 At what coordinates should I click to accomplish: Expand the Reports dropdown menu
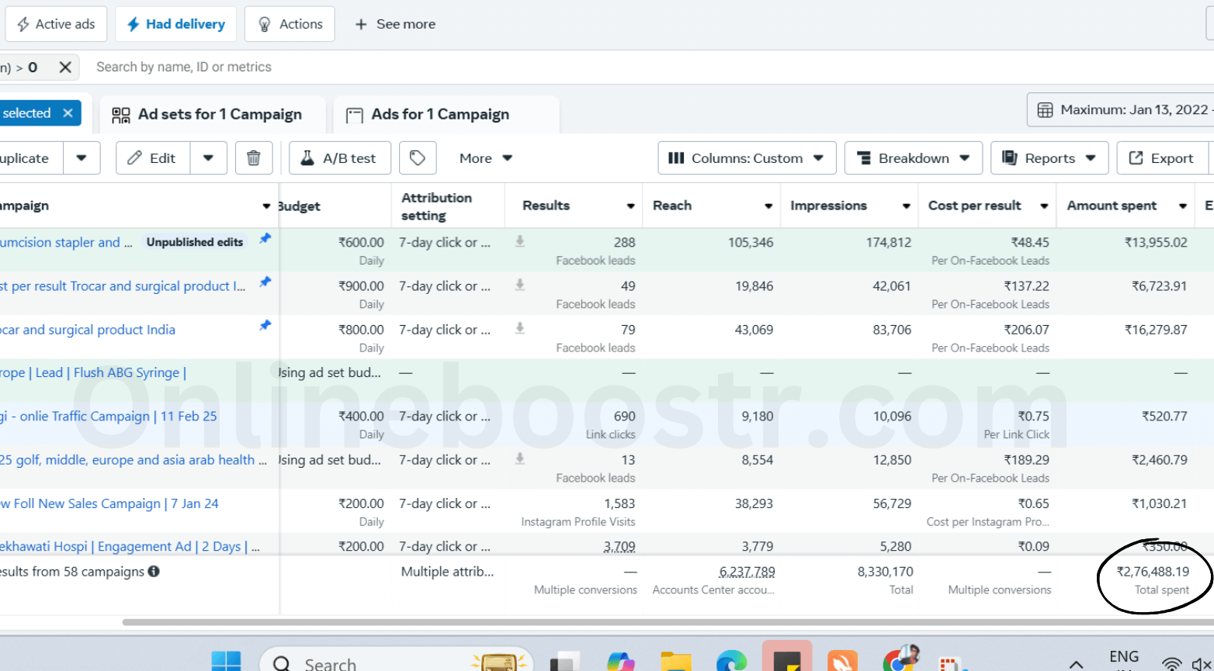(1049, 158)
